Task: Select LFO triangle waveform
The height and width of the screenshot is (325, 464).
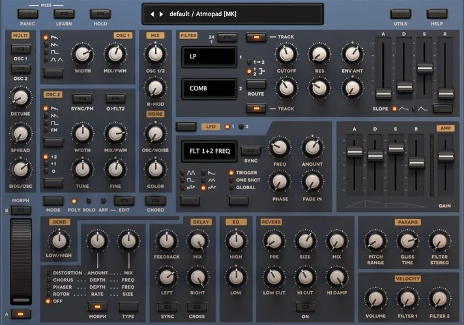Action: [209, 180]
